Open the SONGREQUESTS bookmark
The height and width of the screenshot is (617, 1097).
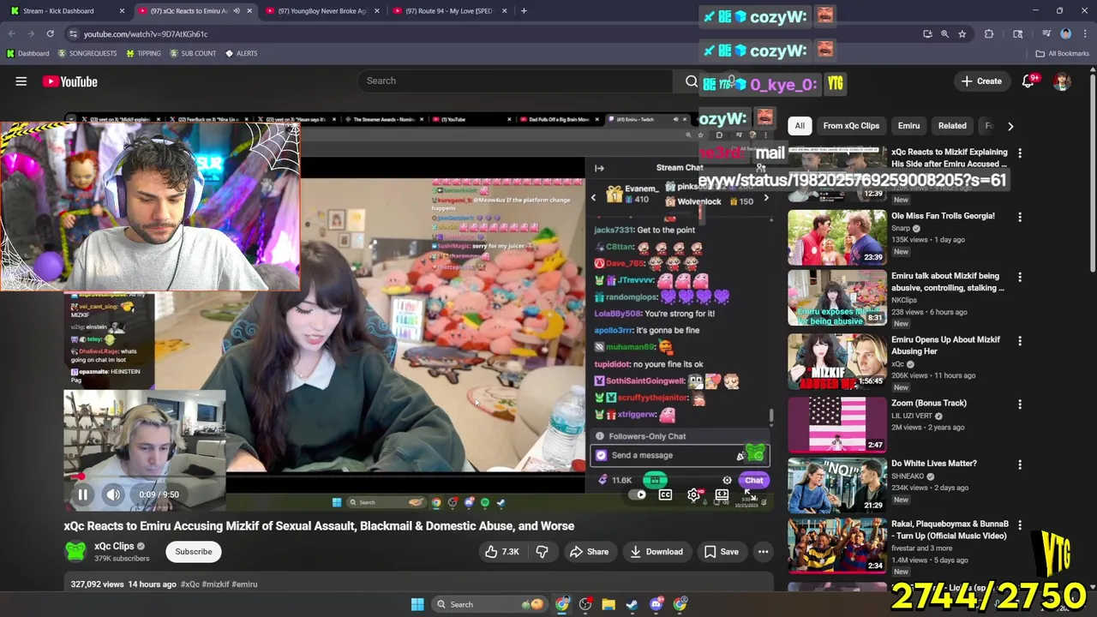(x=87, y=53)
